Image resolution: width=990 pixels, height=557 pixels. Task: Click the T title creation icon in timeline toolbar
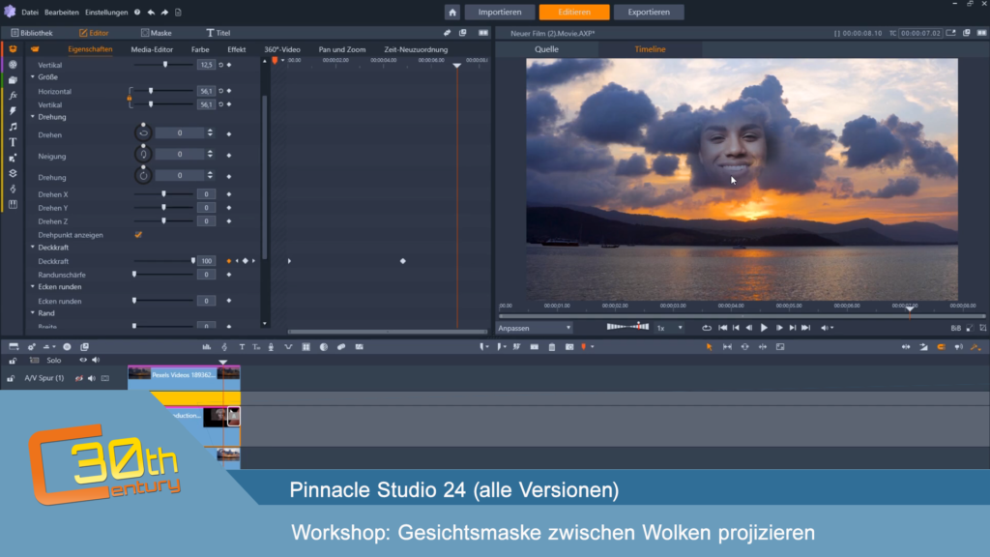(242, 347)
